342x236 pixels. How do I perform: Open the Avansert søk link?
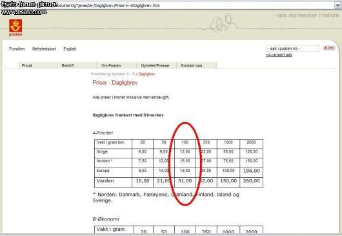pos(279,55)
